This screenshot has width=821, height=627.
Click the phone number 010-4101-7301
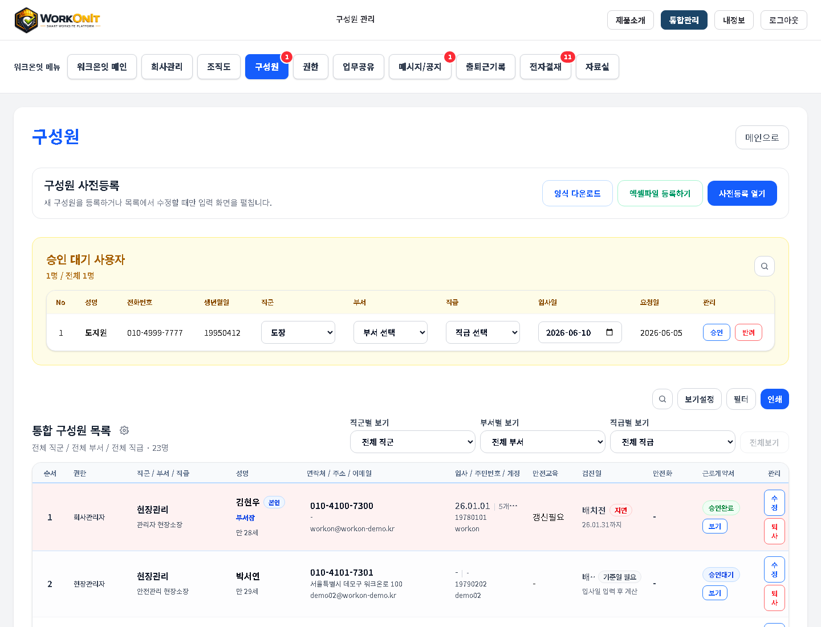point(342,572)
